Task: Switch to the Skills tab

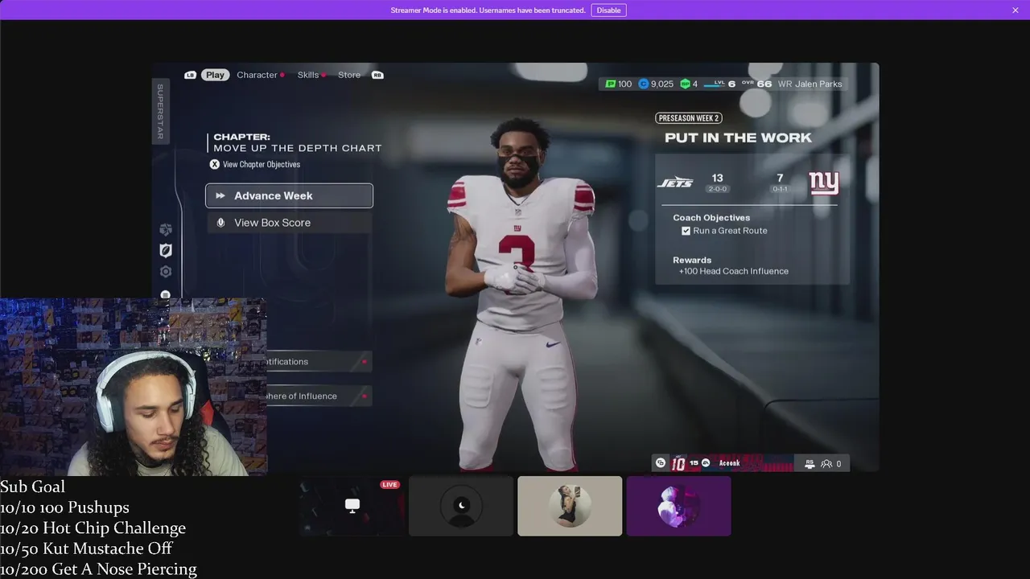Action: click(x=308, y=75)
